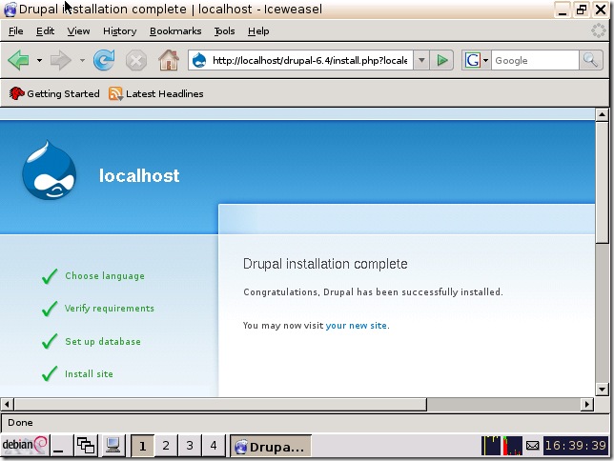Click the yellow system load monitor
This screenshot has width=614, height=461.
[x=491, y=446]
